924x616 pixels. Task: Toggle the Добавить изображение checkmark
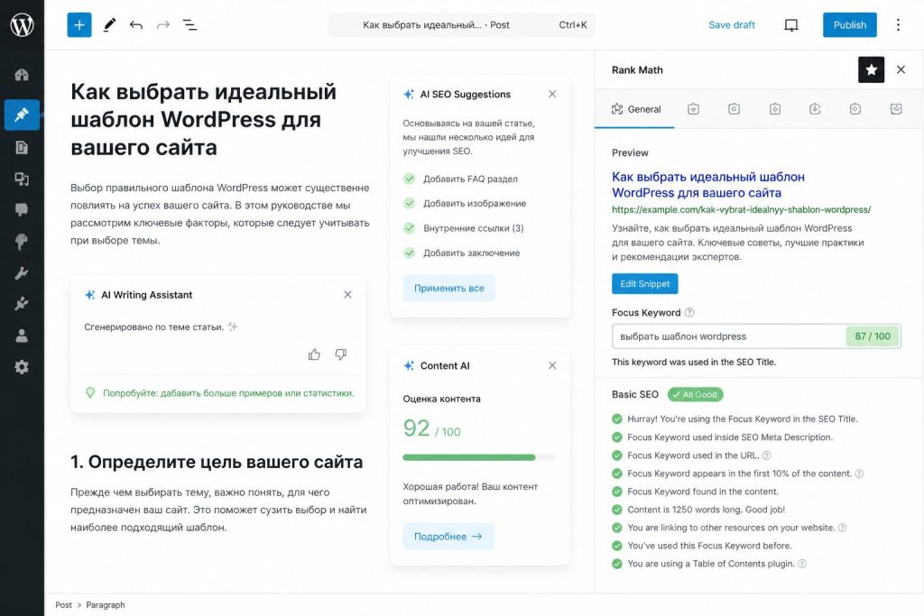409,203
